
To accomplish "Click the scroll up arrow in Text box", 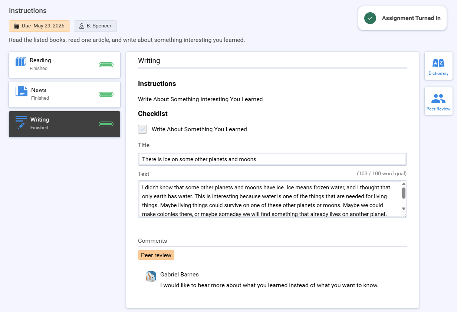I will [x=404, y=184].
